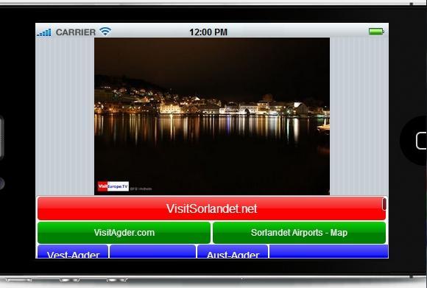
Task: Open Sorlandet Airports - Map
Action: [x=300, y=233]
